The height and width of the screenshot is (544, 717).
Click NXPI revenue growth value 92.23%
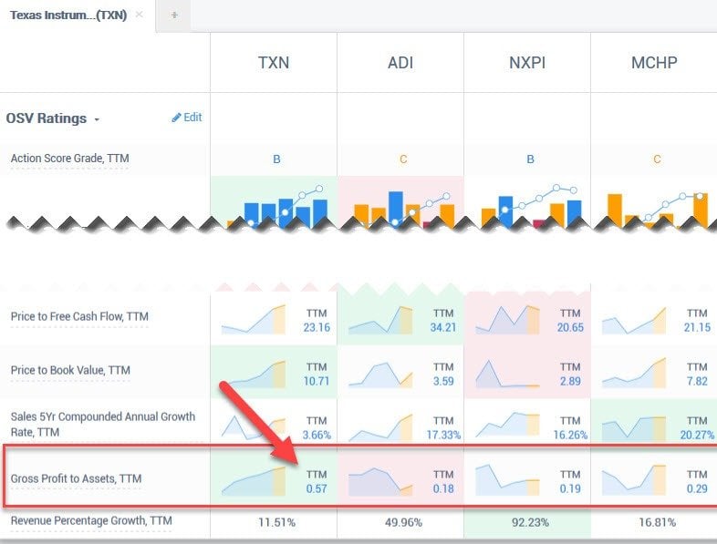(529, 523)
